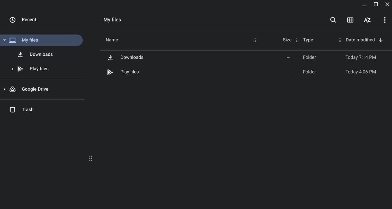Select the Play files row in the file list
392x209 pixels.
click(x=246, y=72)
